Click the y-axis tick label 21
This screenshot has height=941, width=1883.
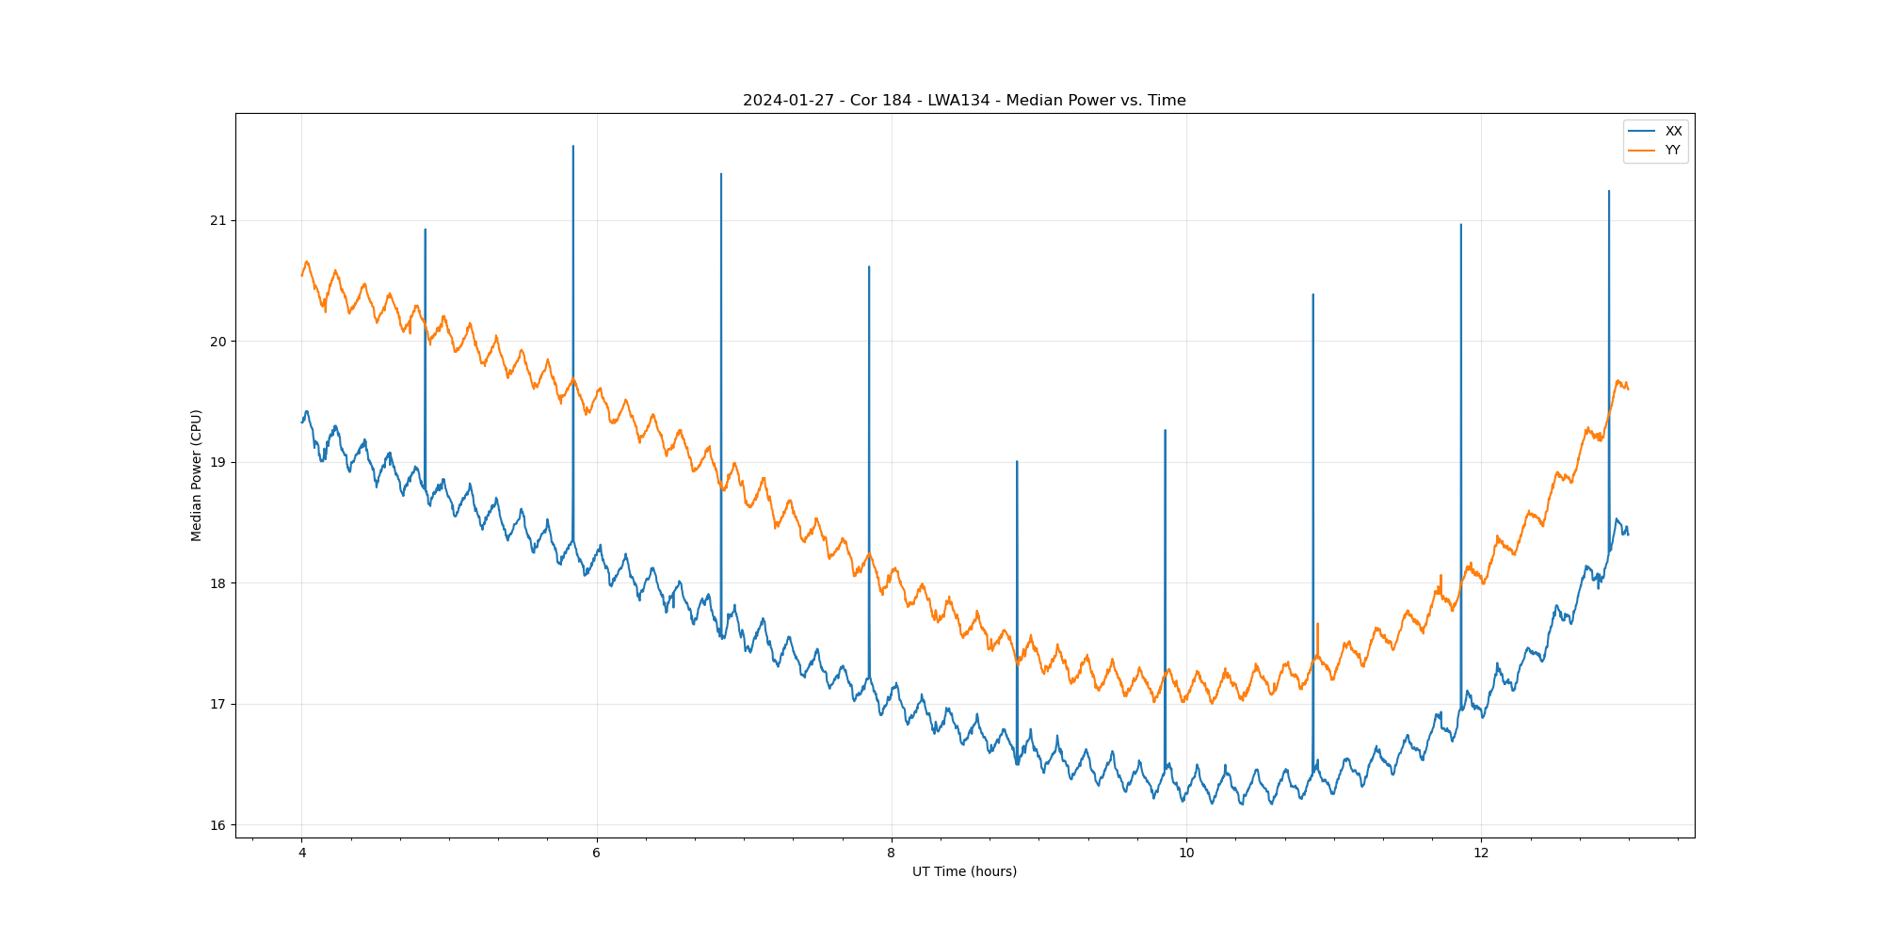point(218,221)
